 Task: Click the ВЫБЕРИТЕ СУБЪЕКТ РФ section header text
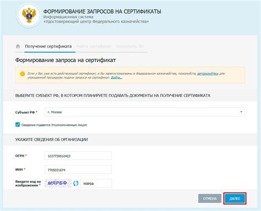click(x=113, y=96)
